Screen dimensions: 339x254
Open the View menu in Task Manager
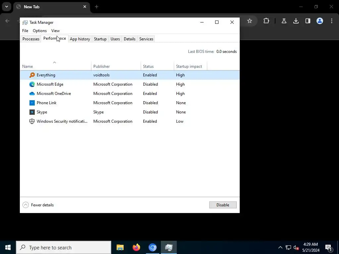(x=55, y=31)
